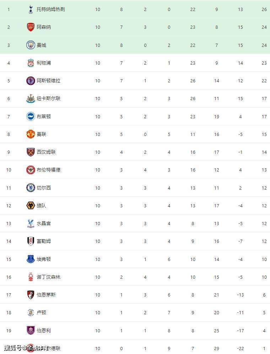
Task: Click the Liverpool crest icon
Action: click(x=31, y=63)
